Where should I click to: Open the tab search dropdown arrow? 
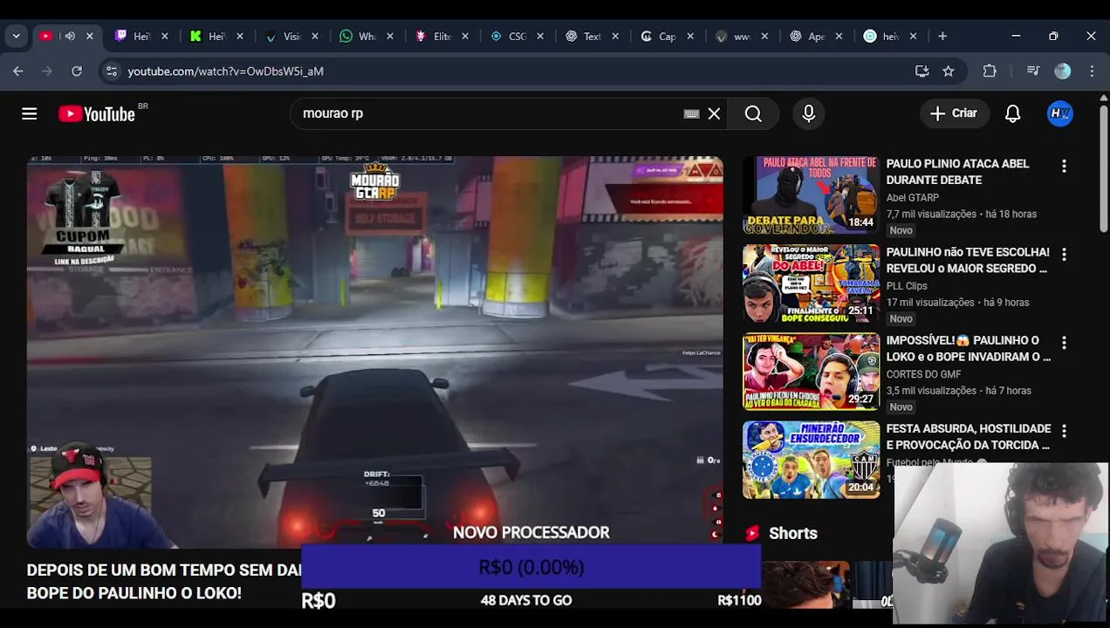(16, 36)
